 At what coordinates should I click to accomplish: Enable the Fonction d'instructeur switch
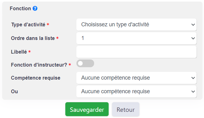(x=85, y=63)
